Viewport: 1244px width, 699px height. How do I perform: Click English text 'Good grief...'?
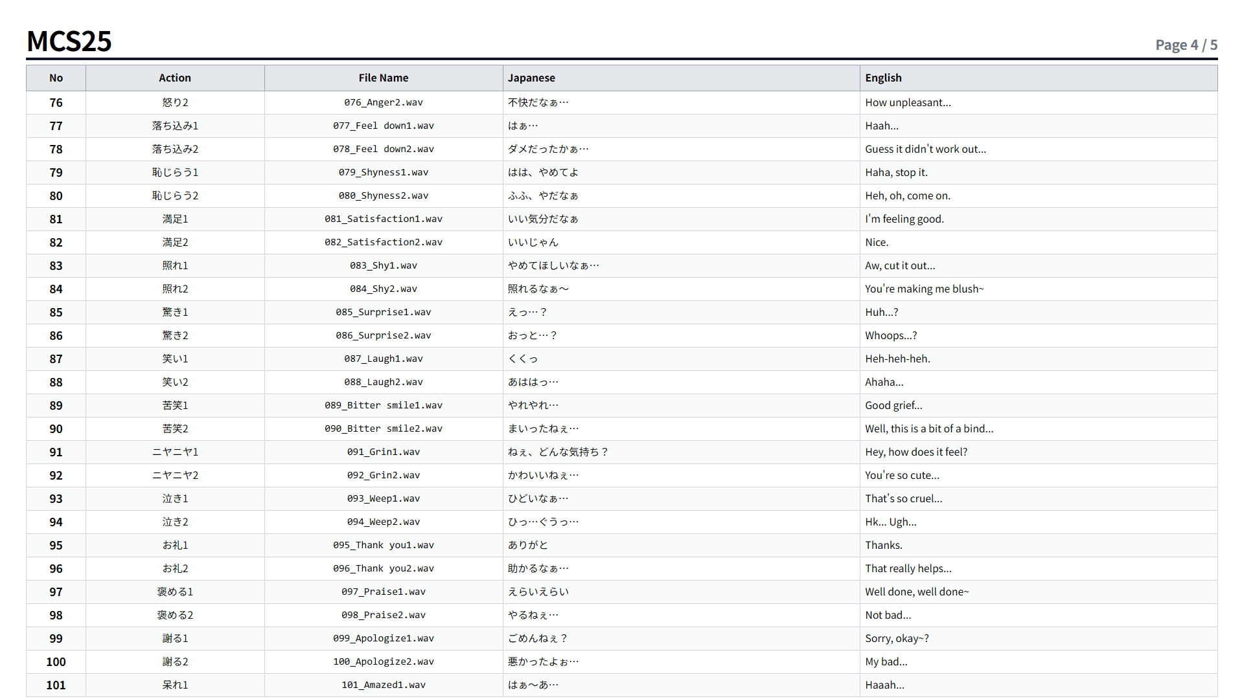[893, 405]
